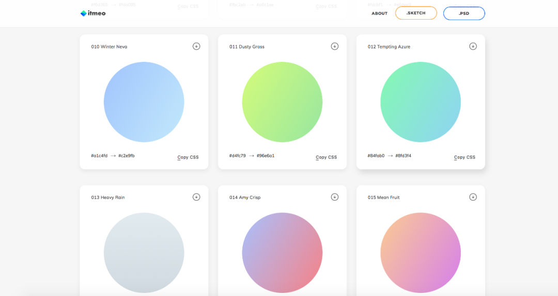Download the .SKETCH file
558x296 pixels.
(x=416, y=13)
